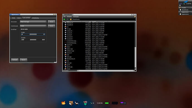Viewport: 192px width, 108px height.
Task: Click the Modified column header
Action: [100, 22]
